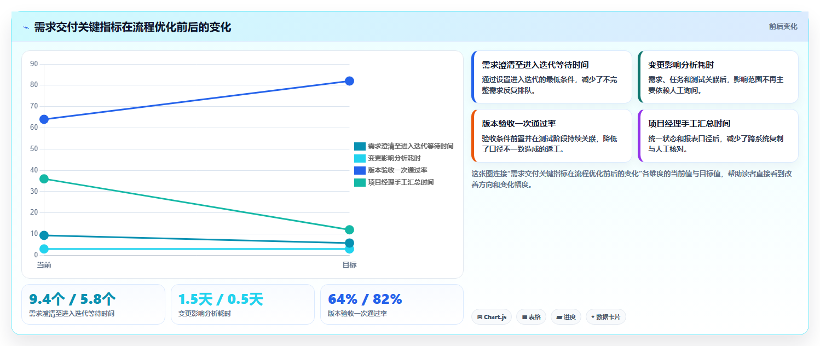820x346 pixels.
Task: Click the 1.5天 / 0.5天 stat card
Action: 242,304
